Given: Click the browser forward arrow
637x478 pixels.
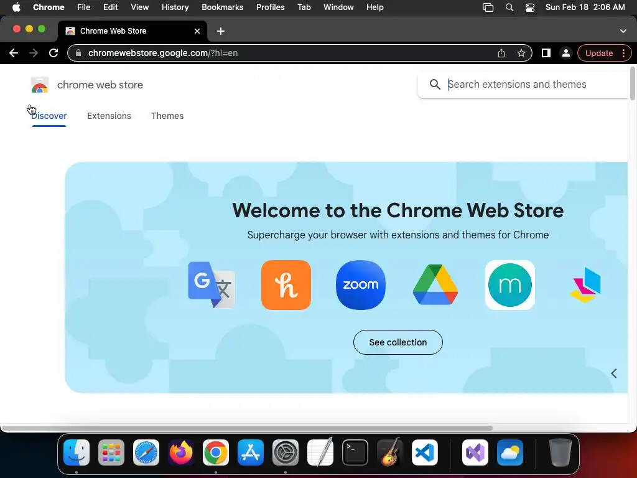Looking at the screenshot, I should pos(34,53).
